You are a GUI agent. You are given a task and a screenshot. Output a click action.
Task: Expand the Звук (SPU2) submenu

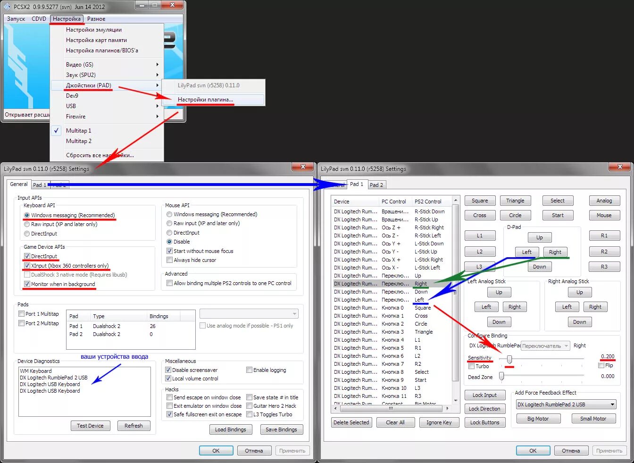pos(107,75)
